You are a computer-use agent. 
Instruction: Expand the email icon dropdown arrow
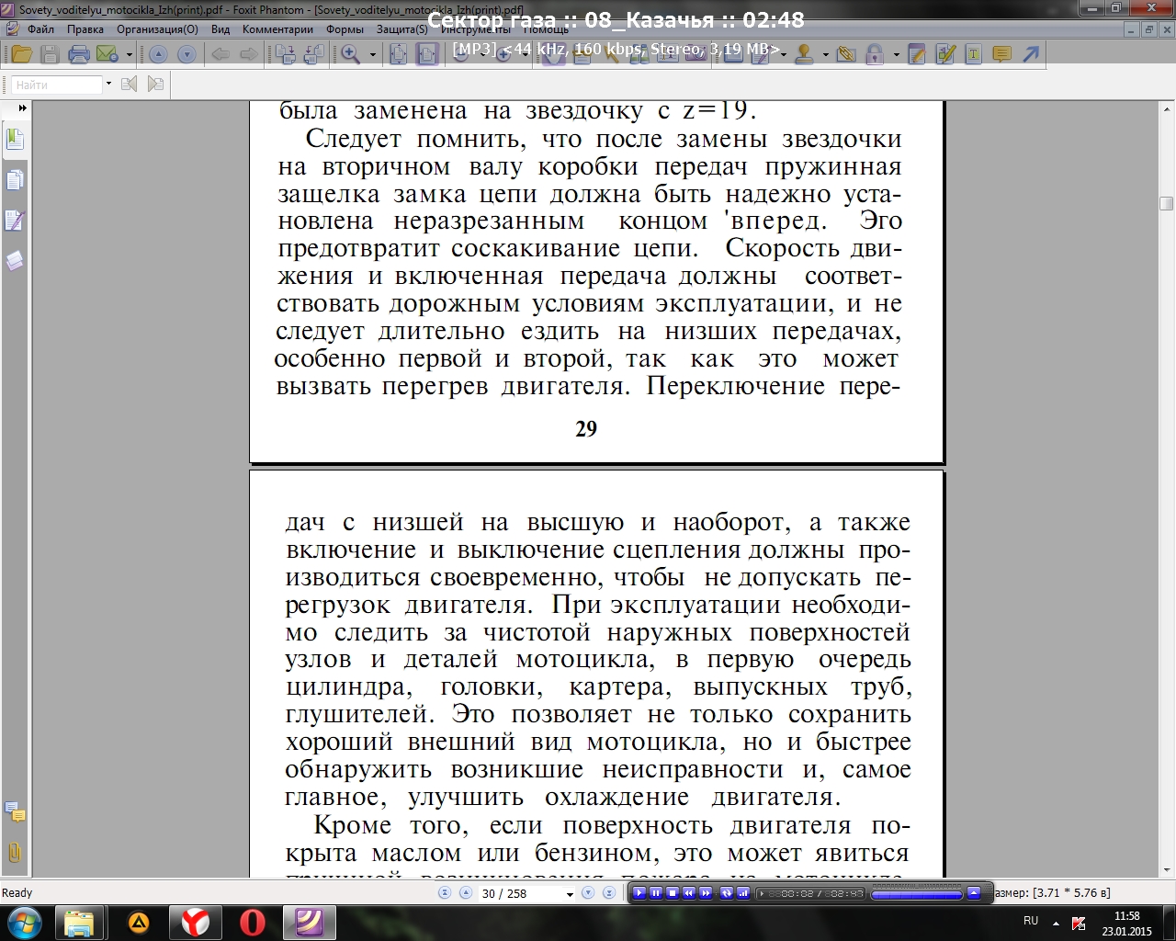pyautogui.click(x=129, y=54)
